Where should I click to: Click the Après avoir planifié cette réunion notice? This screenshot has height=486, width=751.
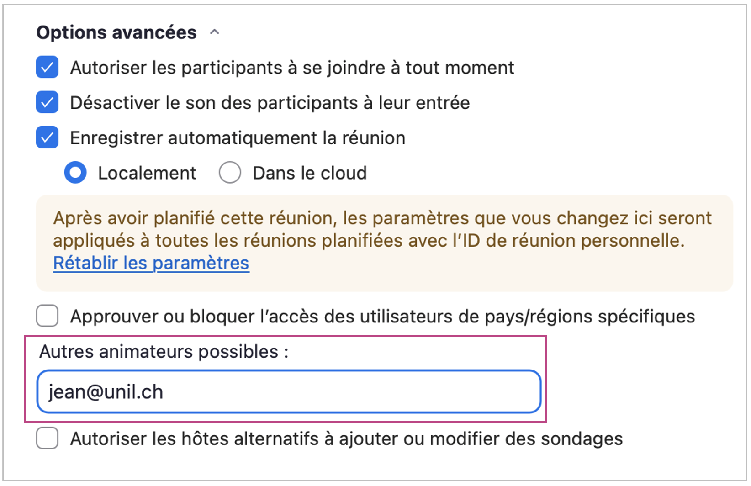tap(382, 229)
